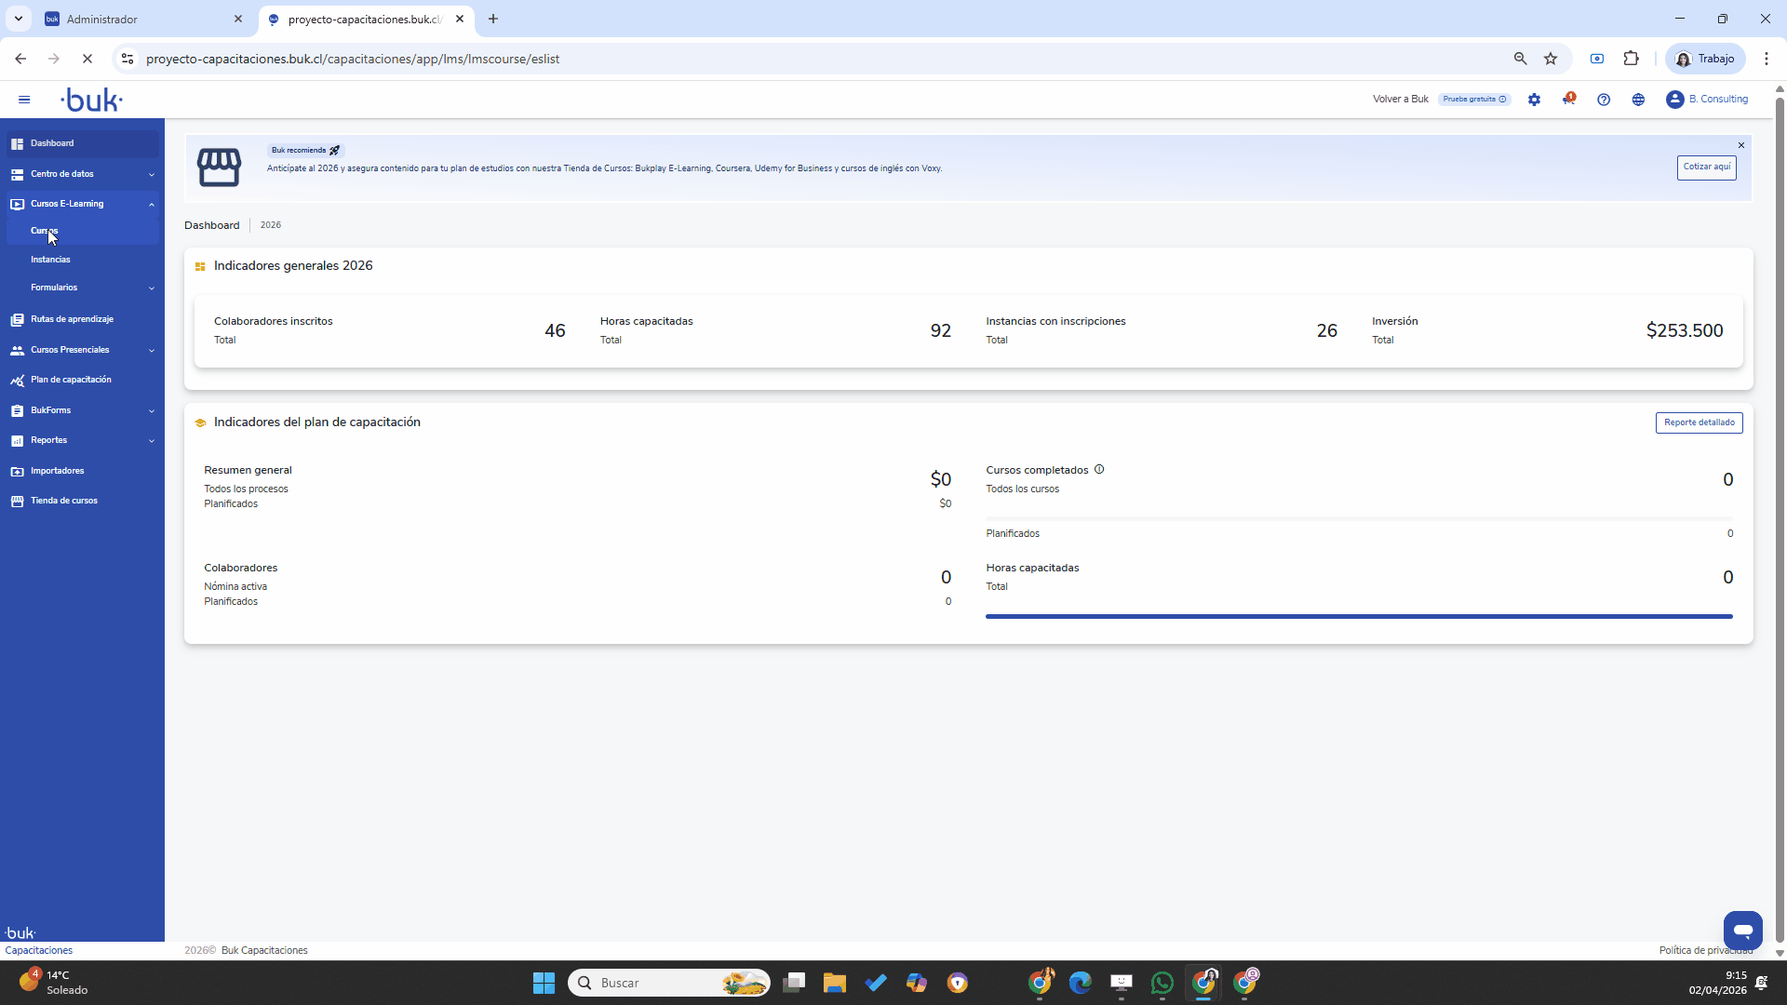Click the help question mark icon
The image size is (1787, 1005).
(x=1604, y=100)
